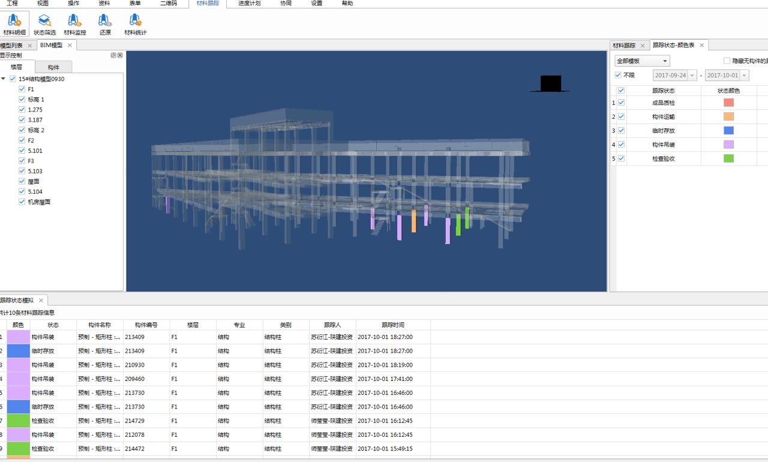768x462 pixels.
Task: Expand the 2017-09-24 start date picker
Action: (692, 76)
